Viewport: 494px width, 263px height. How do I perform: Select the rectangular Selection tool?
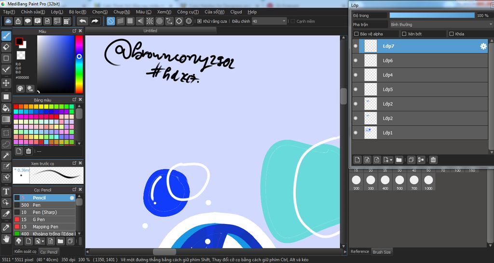pos(6,133)
